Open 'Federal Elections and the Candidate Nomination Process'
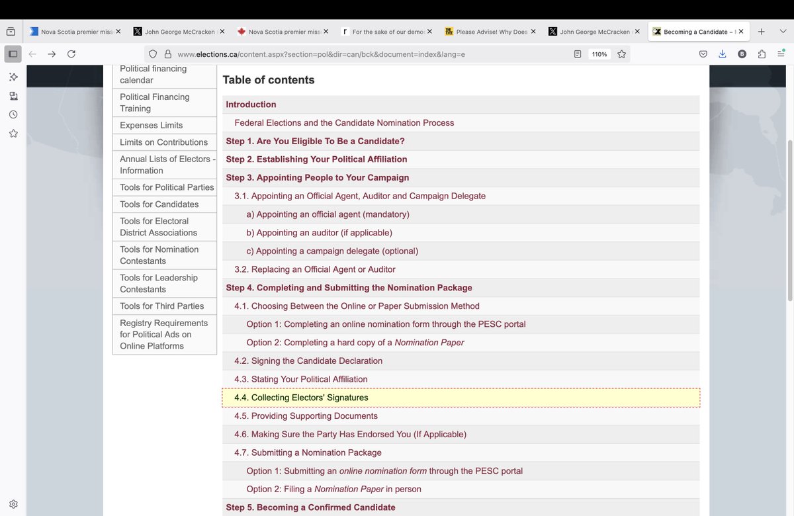The height and width of the screenshot is (516, 794). click(344, 123)
